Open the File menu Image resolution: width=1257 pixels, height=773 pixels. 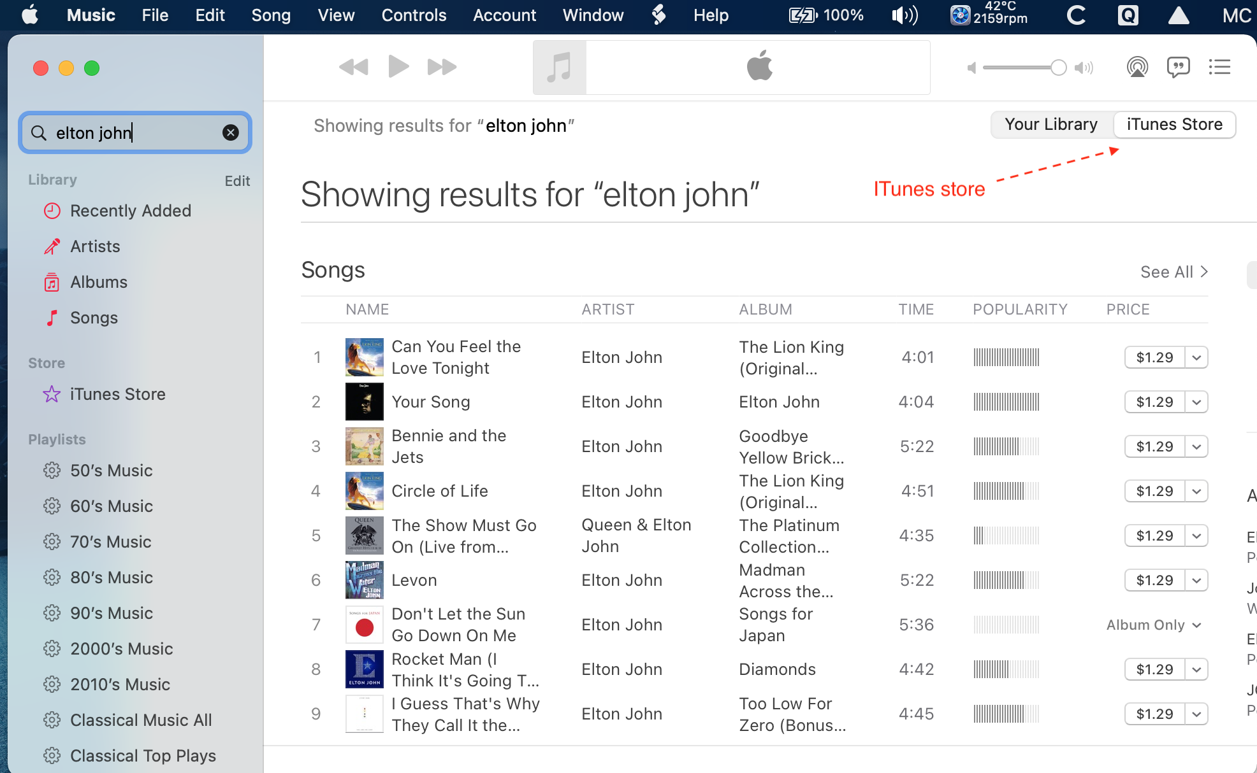tap(155, 15)
